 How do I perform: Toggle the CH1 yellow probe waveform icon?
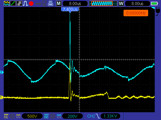click(x=18, y=116)
